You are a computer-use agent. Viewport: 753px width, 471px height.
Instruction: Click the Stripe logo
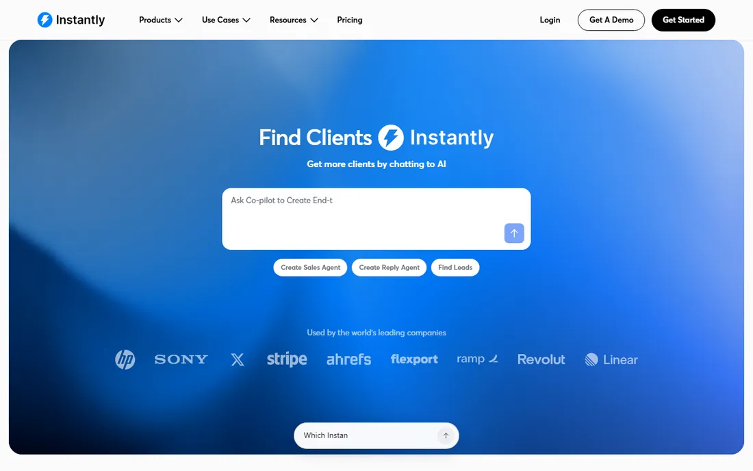[x=287, y=359]
